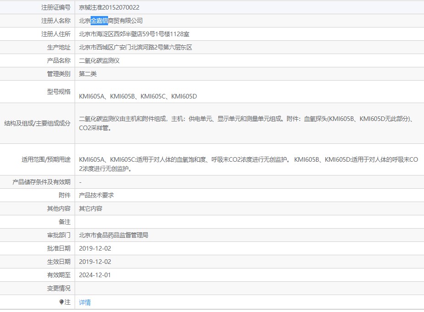The image size is (424, 312).
Task: Click the bulb icon beside 注
Action: [61, 302]
